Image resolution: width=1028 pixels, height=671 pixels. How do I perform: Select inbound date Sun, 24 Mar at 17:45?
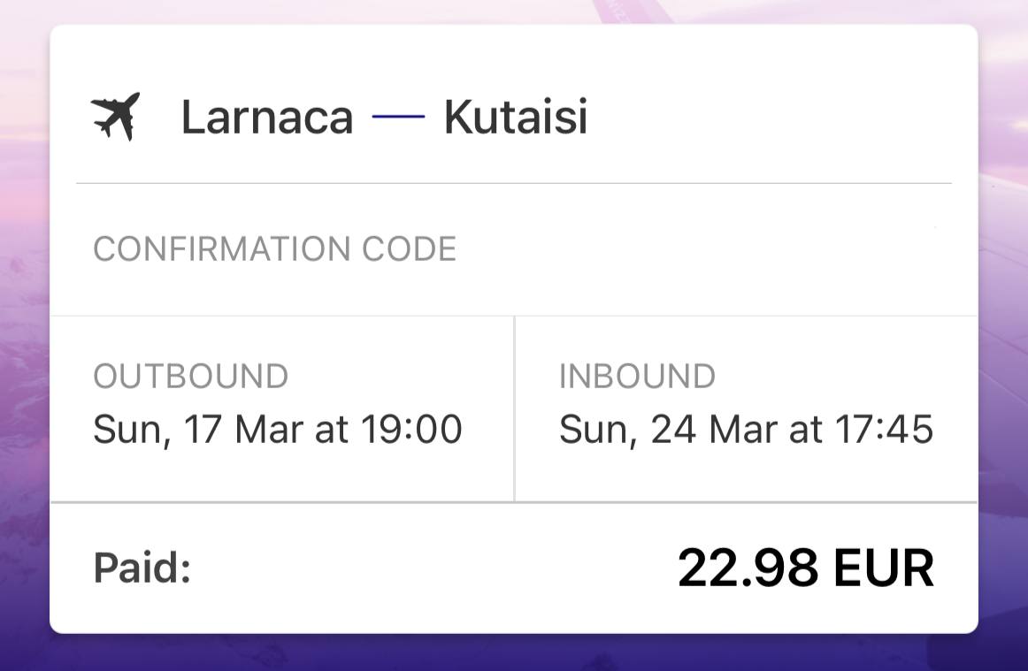click(x=746, y=430)
